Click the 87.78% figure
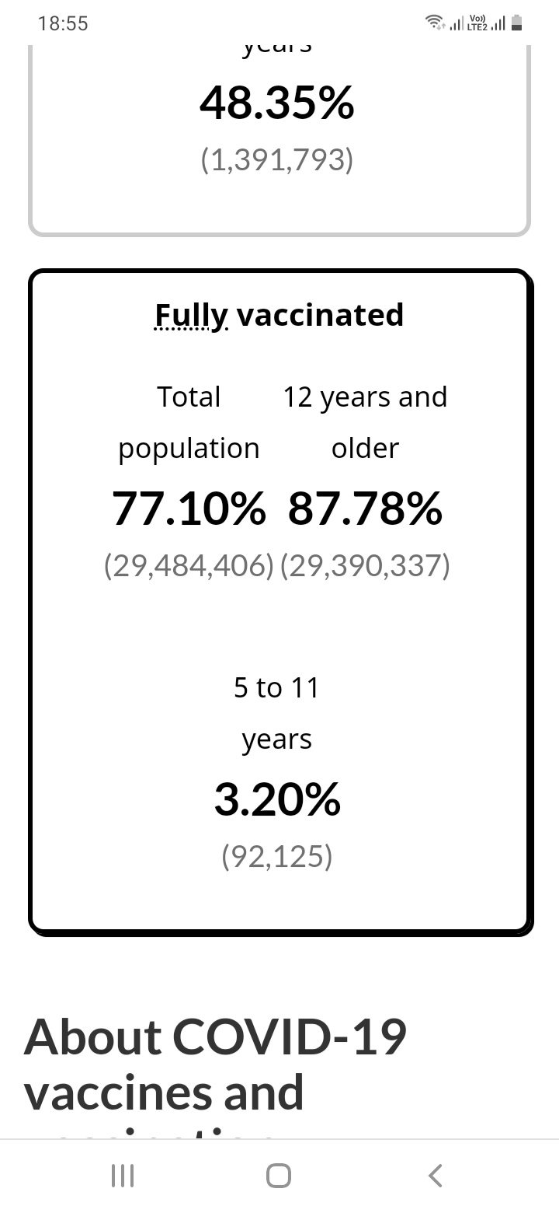The width and height of the screenshot is (559, 1213). tap(365, 509)
